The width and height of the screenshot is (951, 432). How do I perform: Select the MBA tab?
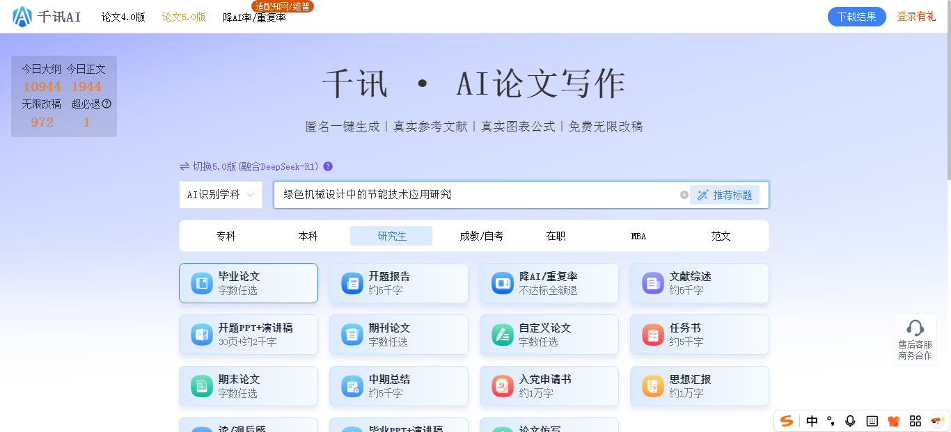pyautogui.click(x=639, y=236)
